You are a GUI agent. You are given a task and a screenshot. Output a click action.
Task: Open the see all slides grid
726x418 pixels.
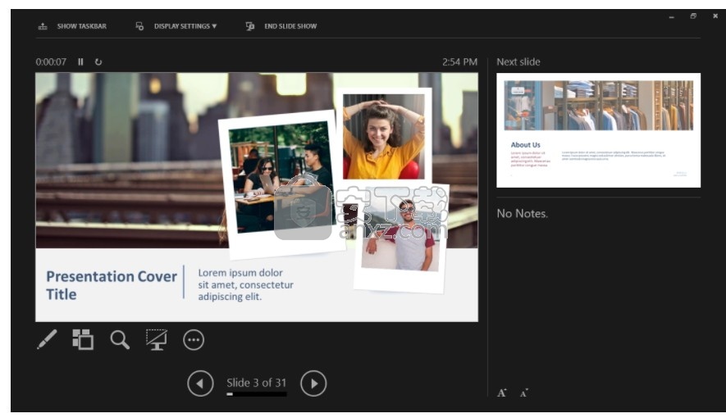click(x=83, y=340)
